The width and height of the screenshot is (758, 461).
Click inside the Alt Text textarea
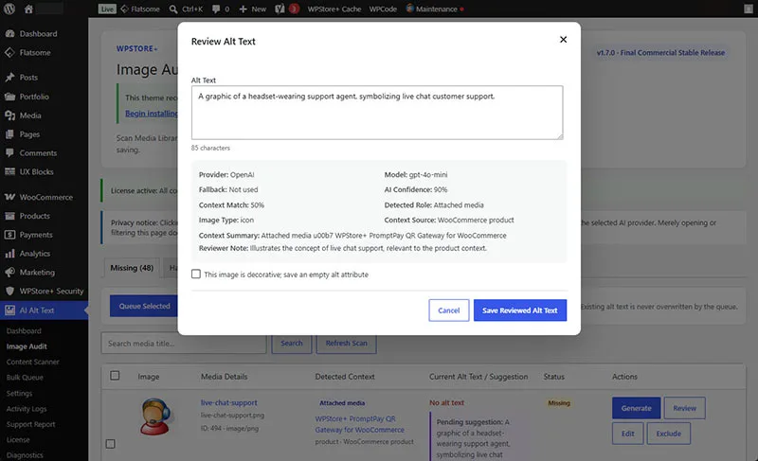pos(377,113)
